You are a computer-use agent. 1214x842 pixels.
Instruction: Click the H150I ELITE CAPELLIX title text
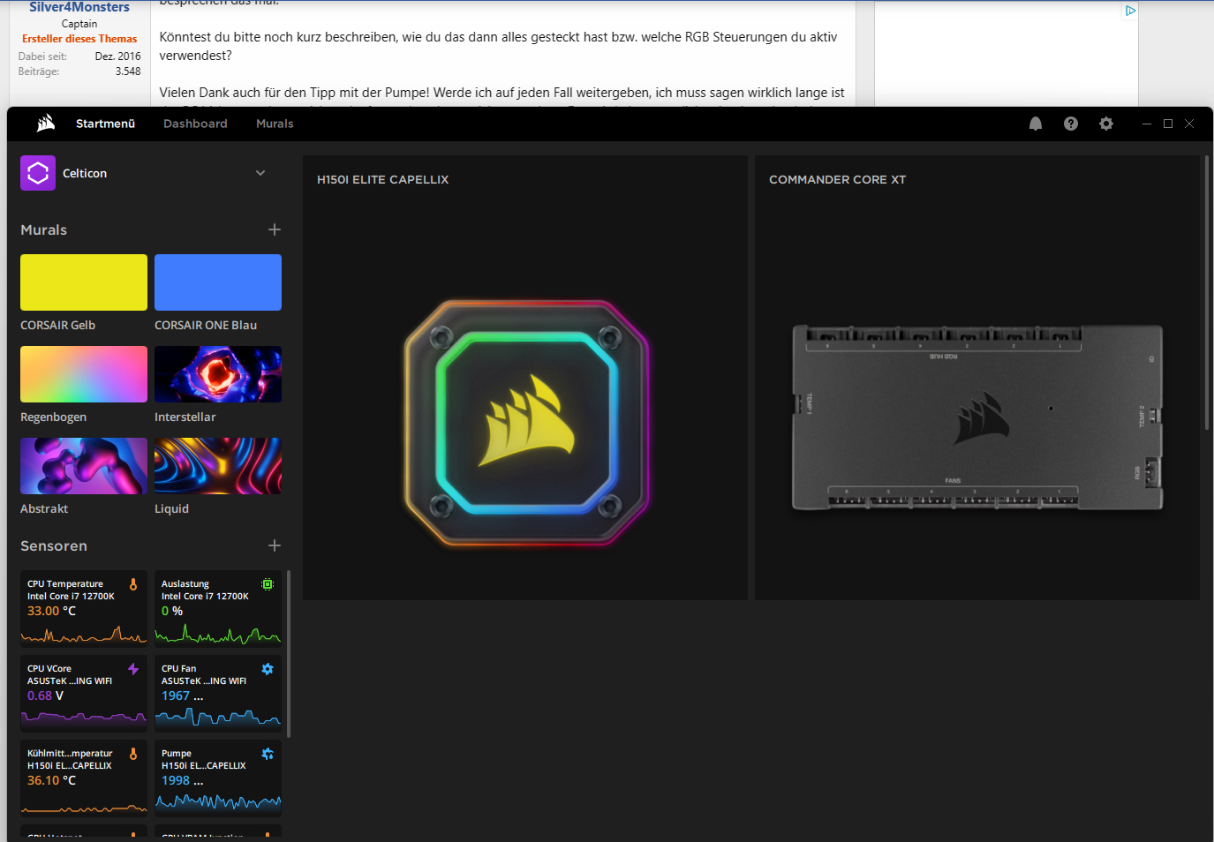click(x=383, y=179)
